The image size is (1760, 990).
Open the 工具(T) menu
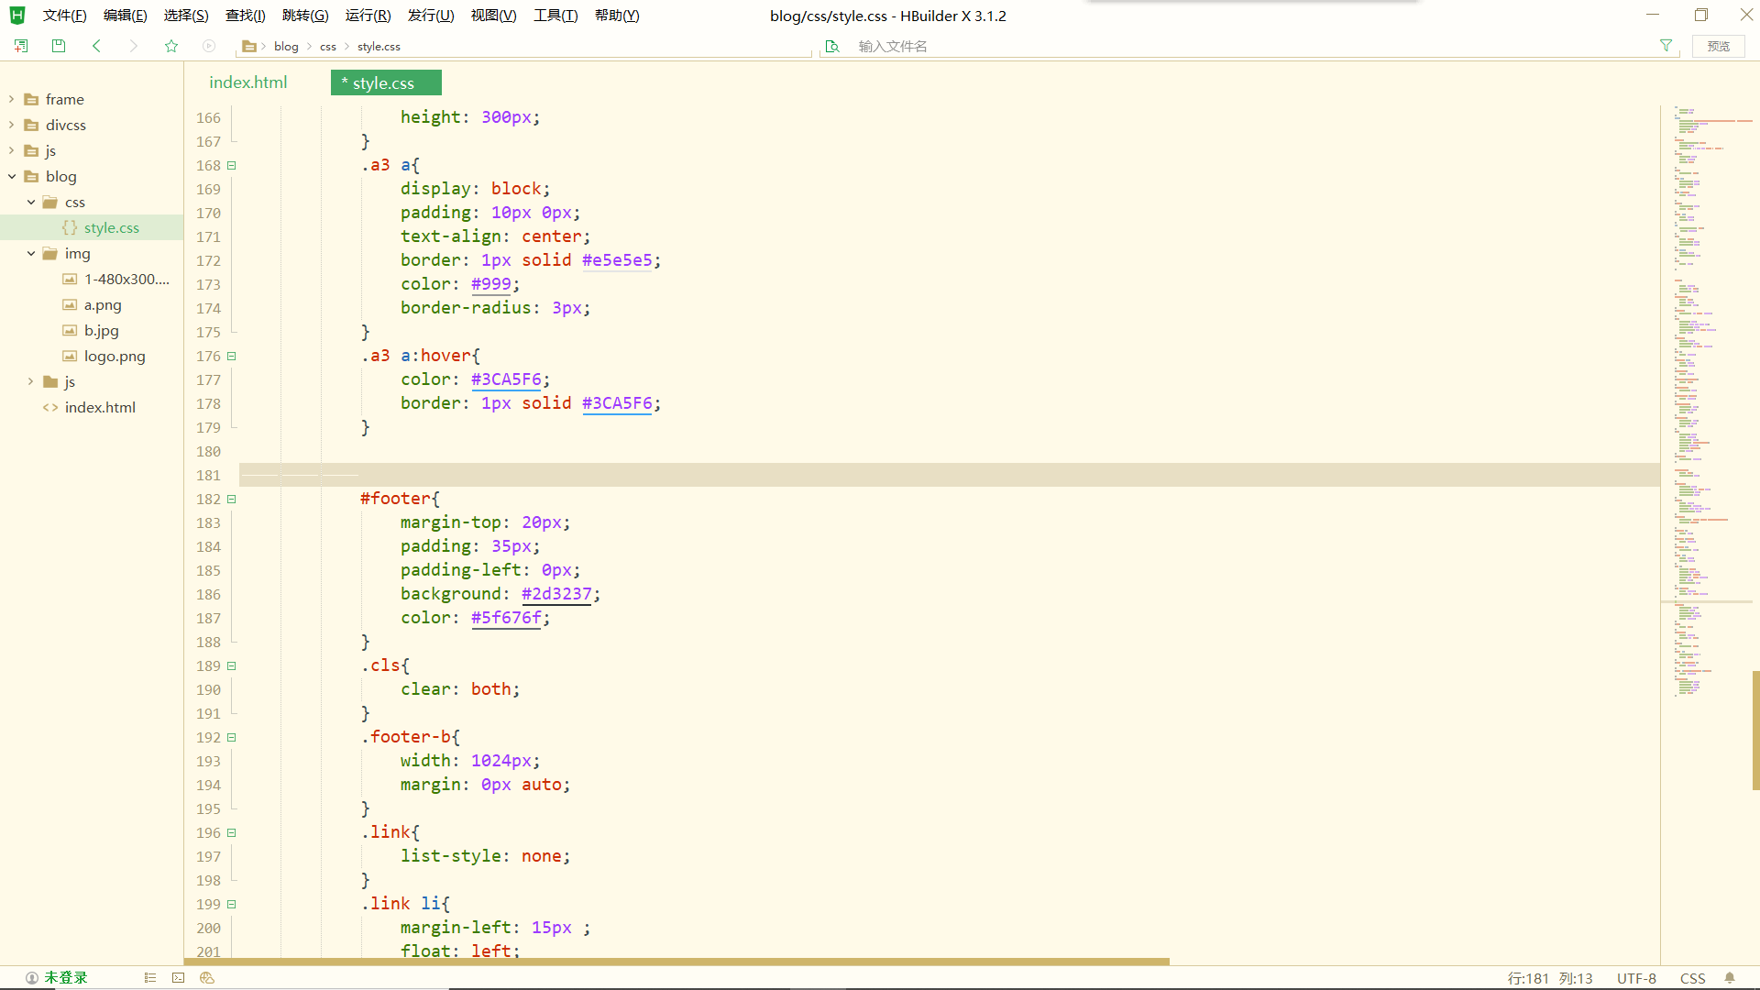pyautogui.click(x=555, y=16)
